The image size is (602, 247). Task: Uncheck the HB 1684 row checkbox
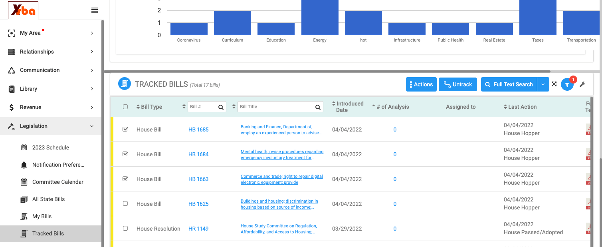pos(125,154)
